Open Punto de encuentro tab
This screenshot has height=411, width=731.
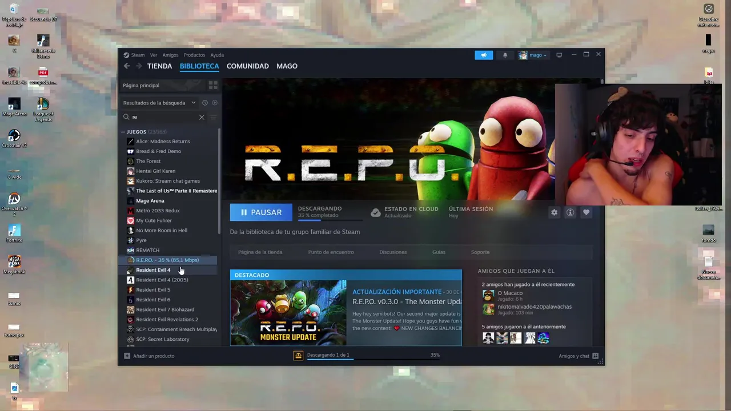pyautogui.click(x=331, y=252)
